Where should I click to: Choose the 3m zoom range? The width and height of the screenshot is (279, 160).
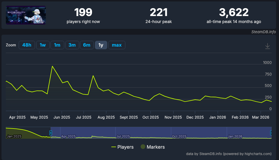[72, 45]
